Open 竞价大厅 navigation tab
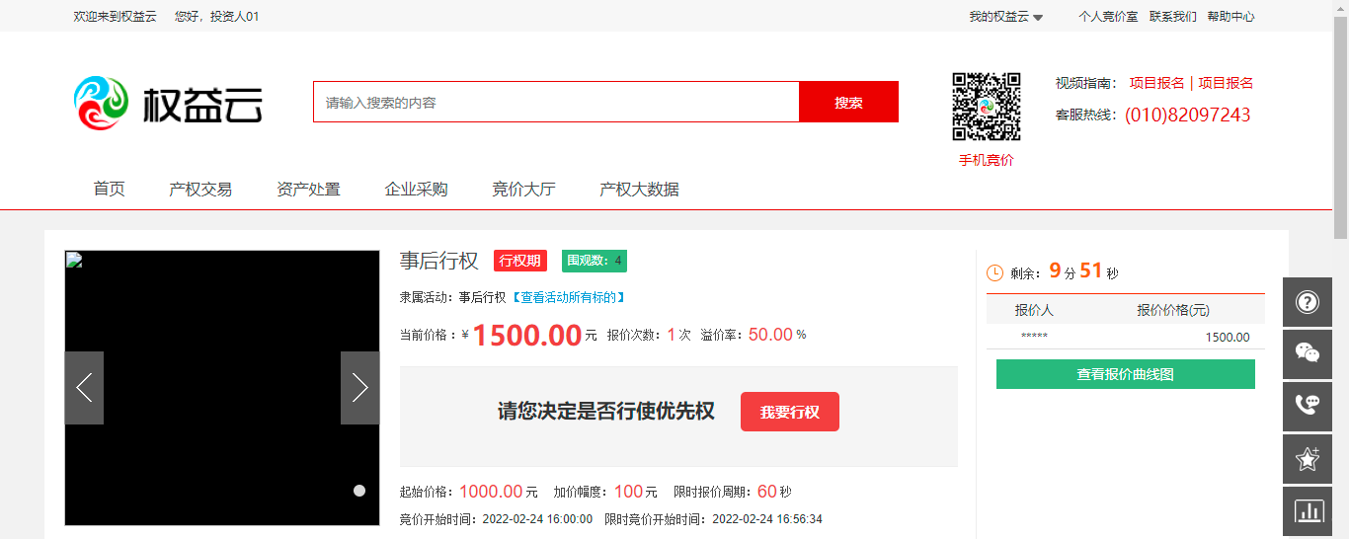 [x=523, y=190]
